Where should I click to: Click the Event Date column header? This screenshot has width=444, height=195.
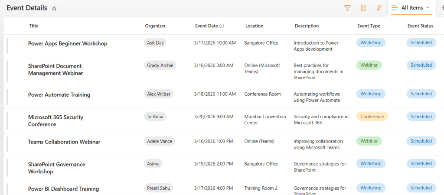click(206, 26)
